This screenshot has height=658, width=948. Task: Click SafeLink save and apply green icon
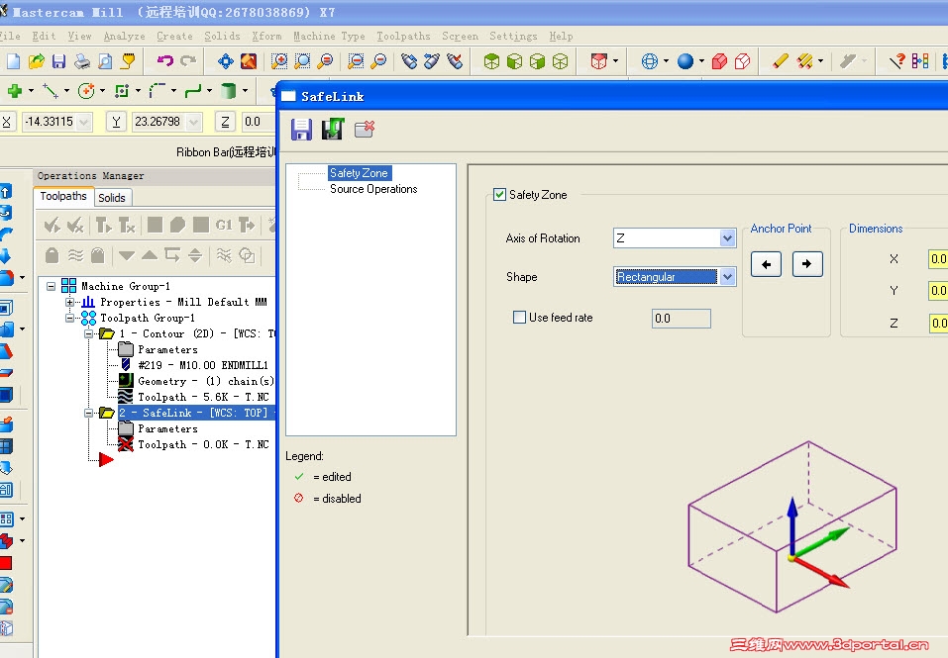(x=332, y=130)
